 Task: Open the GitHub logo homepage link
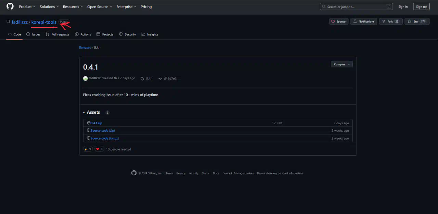tap(10, 6)
